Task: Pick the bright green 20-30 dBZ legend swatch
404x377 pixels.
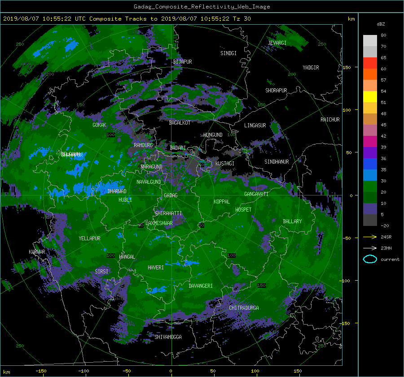Action: coord(370,186)
